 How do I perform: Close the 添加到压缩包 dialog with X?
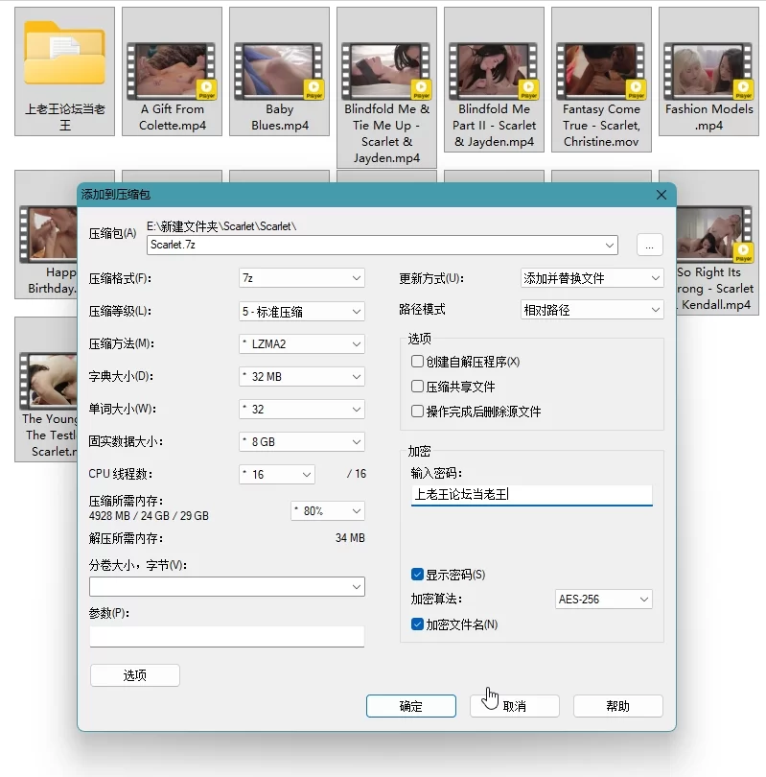(661, 195)
